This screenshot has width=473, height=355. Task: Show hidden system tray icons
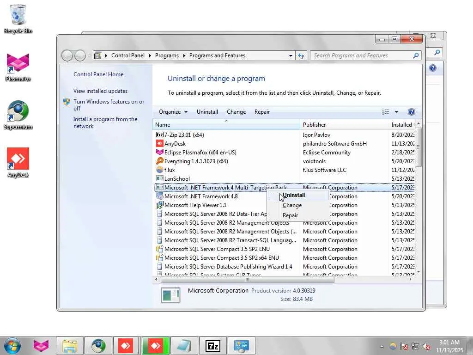[382, 347]
